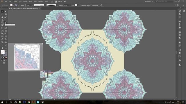186x104 pixels.
Task: Select the Selection tool
Action: point(2,12)
